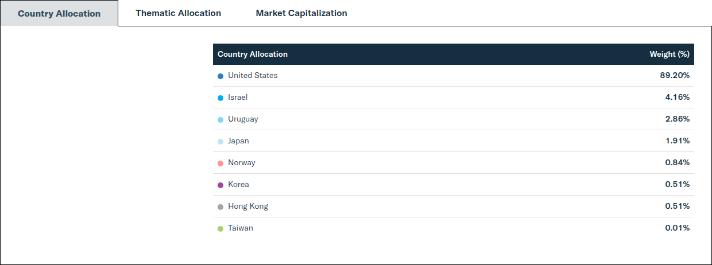Click the Norway pink color dot
This screenshot has height=265, width=712.
pos(220,163)
